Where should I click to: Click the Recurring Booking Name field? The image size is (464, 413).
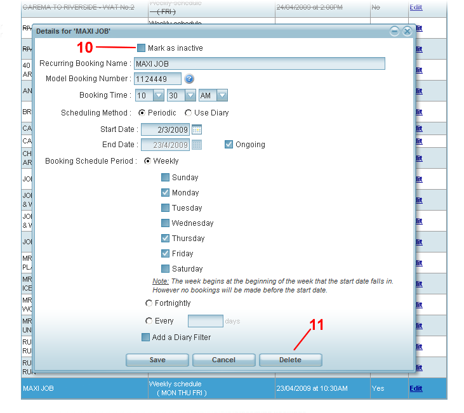pos(259,63)
